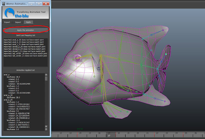Click the keyframe: 7.0 line
The image size is (205, 139).
pos(13,111)
